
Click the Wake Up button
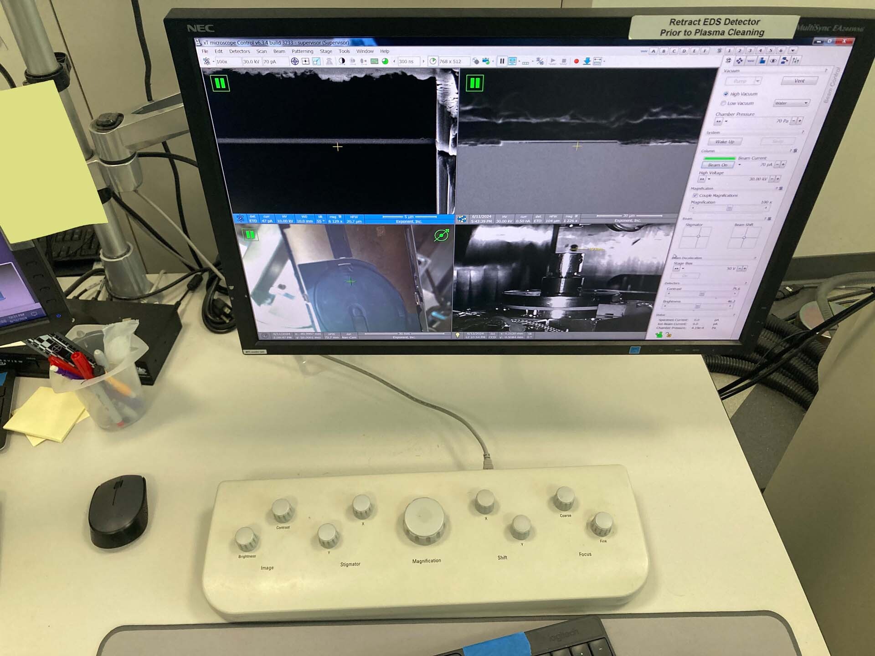[x=725, y=142]
